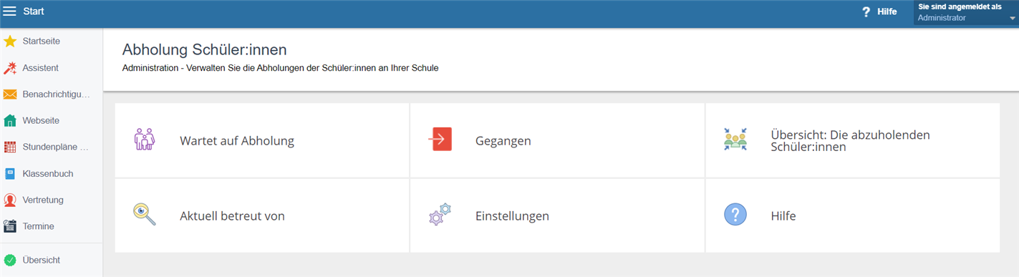Click the Stundenpläne grid icon
Screen dimensions: 1019x277
(x=10, y=147)
